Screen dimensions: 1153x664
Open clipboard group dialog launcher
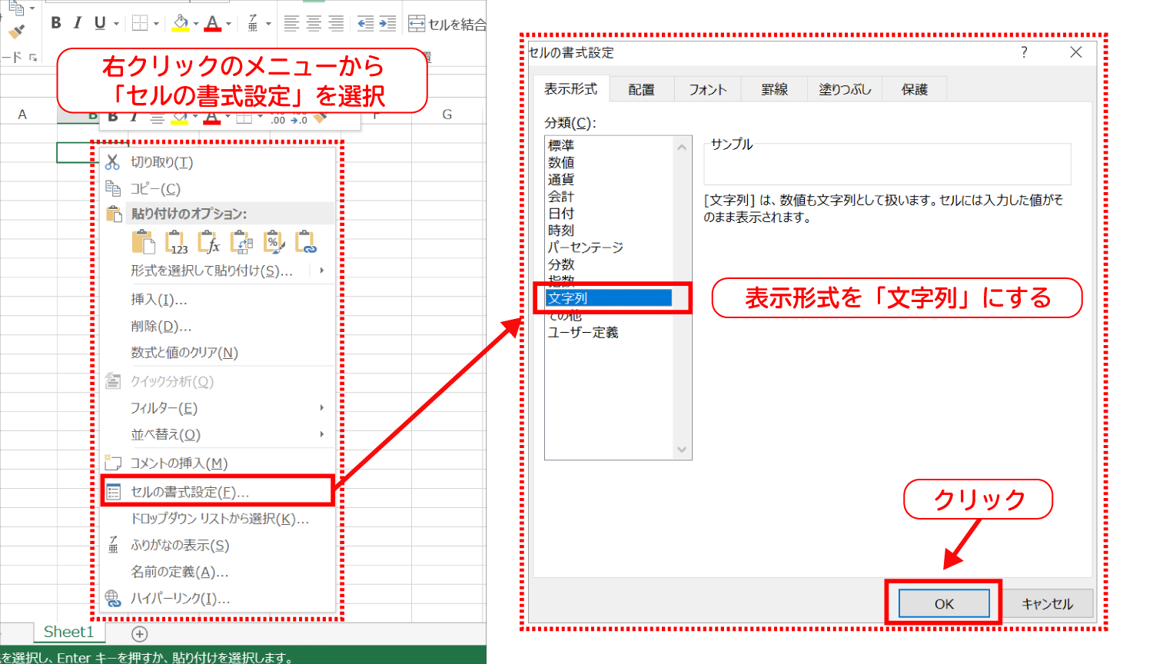coord(33,57)
